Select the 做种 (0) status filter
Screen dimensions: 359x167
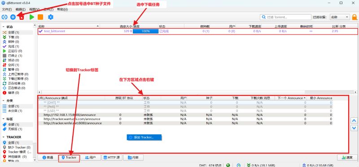(x=14, y=42)
